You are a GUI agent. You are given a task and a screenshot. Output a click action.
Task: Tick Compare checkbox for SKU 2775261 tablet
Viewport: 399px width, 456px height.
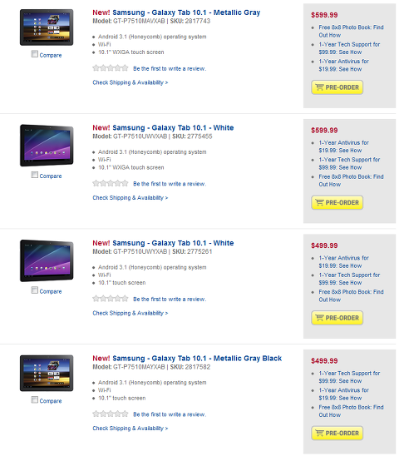(35, 290)
